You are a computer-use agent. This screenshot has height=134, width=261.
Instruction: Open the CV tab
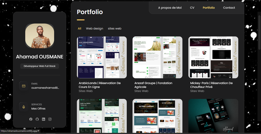[x=192, y=8]
